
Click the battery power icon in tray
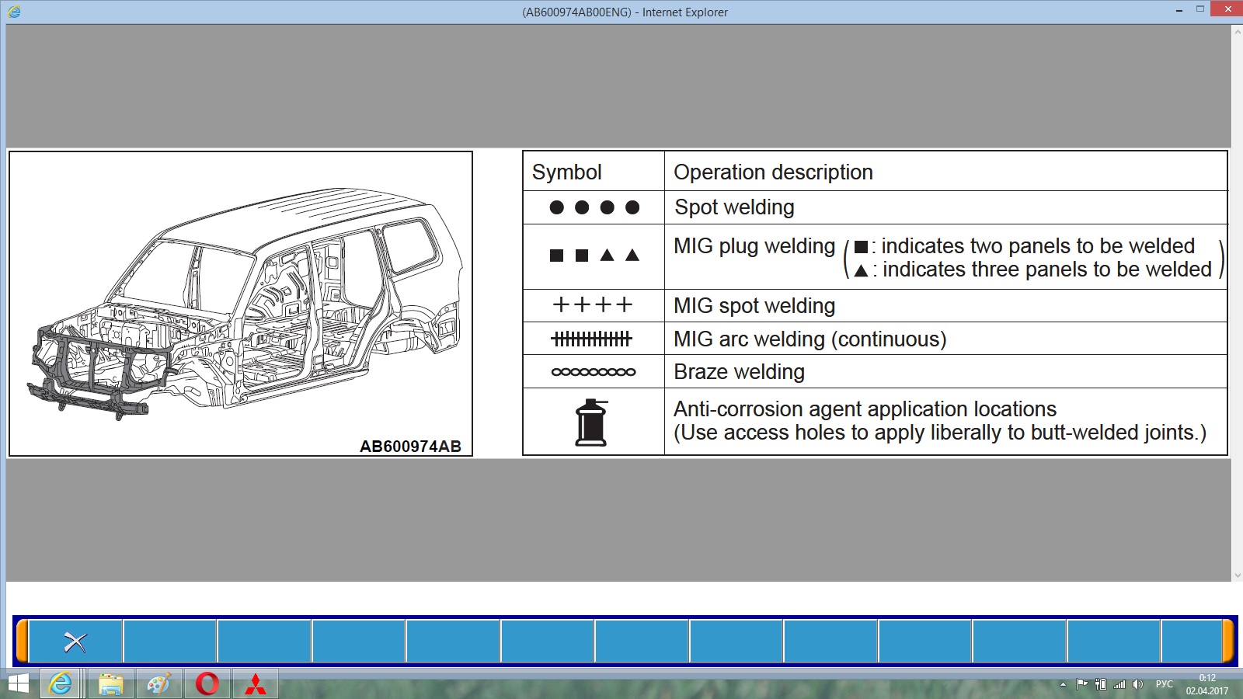click(1101, 684)
